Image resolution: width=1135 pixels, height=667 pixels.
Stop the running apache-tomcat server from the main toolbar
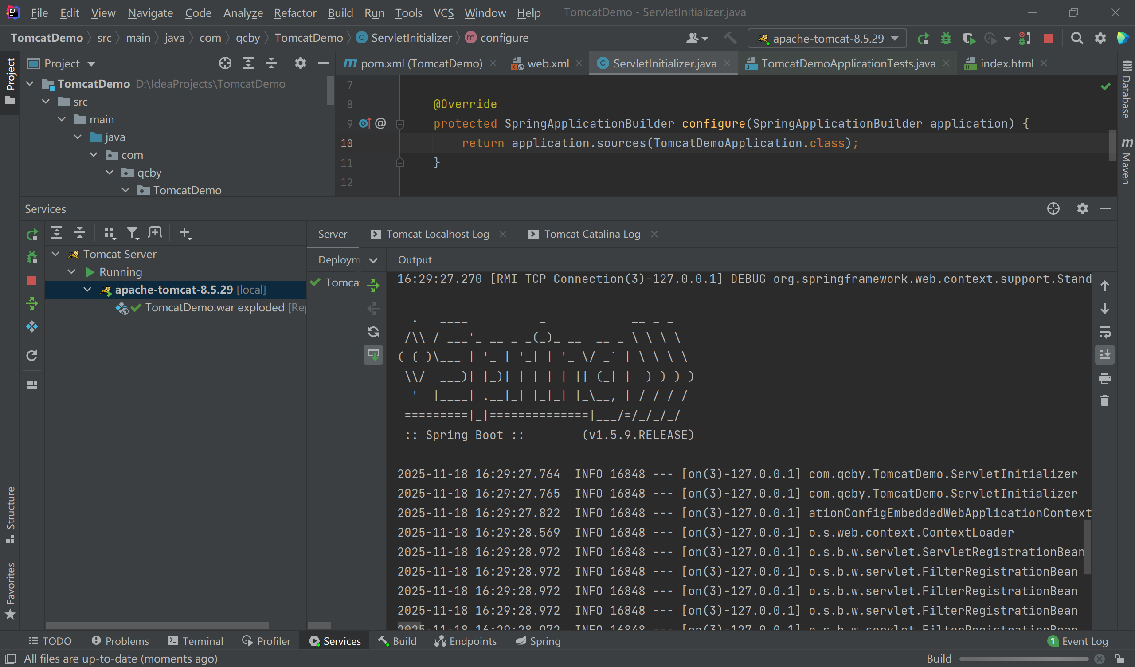tap(1048, 39)
